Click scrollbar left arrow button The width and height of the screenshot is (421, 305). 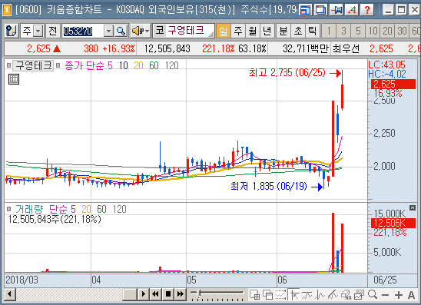[x=10, y=294]
